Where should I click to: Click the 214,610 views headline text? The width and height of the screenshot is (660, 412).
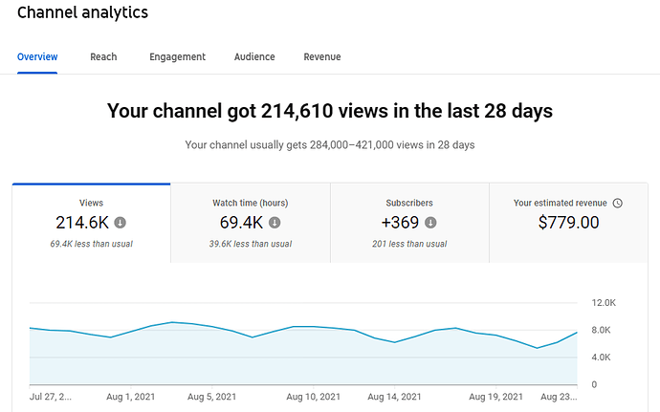(x=330, y=111)
